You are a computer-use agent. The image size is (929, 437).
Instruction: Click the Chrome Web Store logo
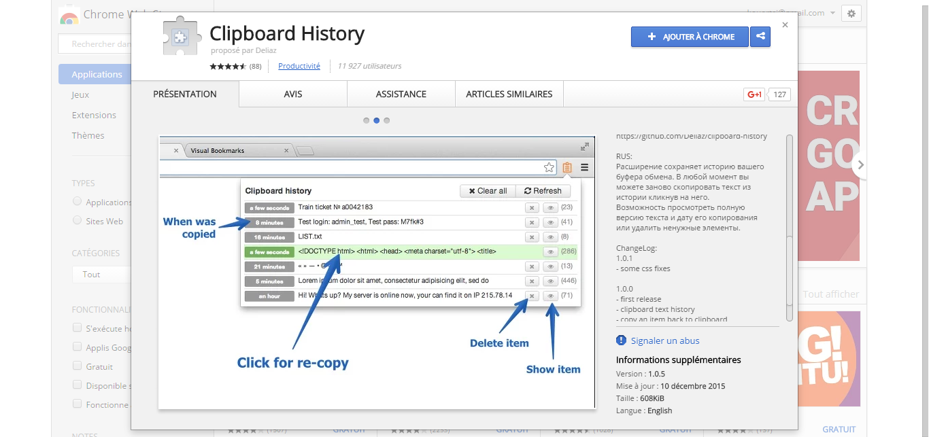pyautogui.click(x=69, y=16)
